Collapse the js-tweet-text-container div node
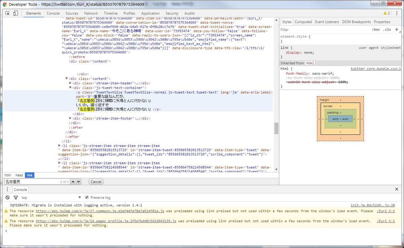404x248 pixels. pos(70,87)
